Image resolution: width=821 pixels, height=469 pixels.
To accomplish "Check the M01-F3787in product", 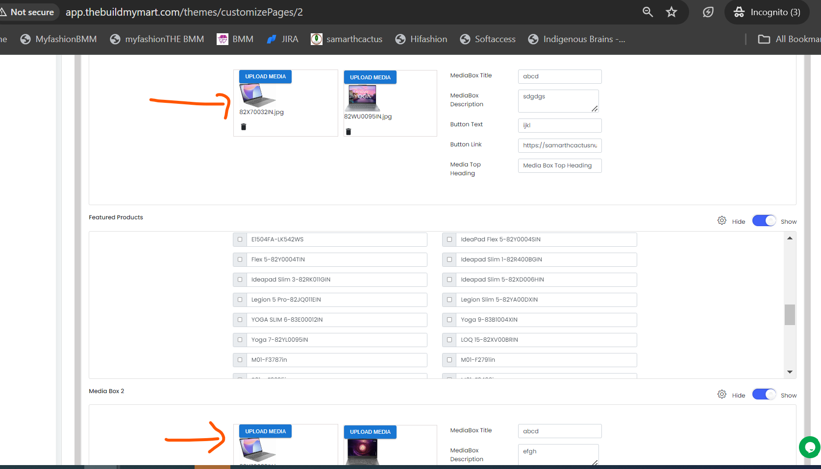I will 240,360.
